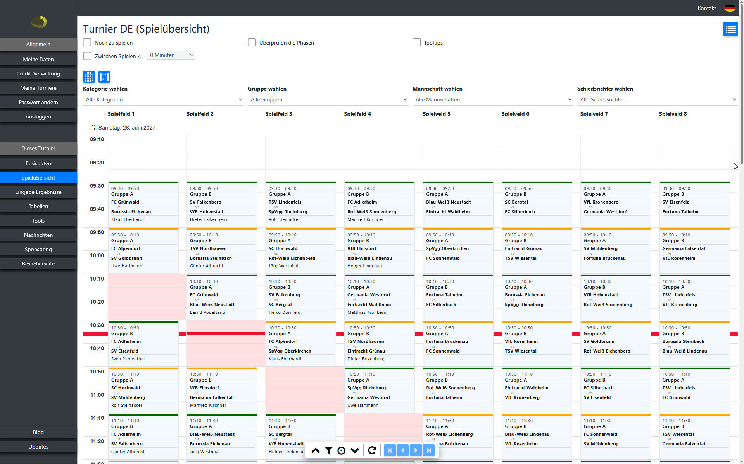Open Eingabe Ergebnisse in the sidebar
Screen dimensions: 744x464
click(38, 192)
